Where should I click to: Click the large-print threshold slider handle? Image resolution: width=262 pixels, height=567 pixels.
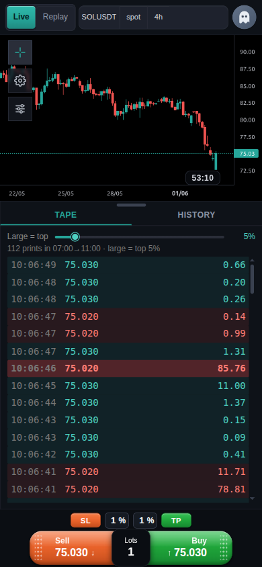(x=75, y=237)
